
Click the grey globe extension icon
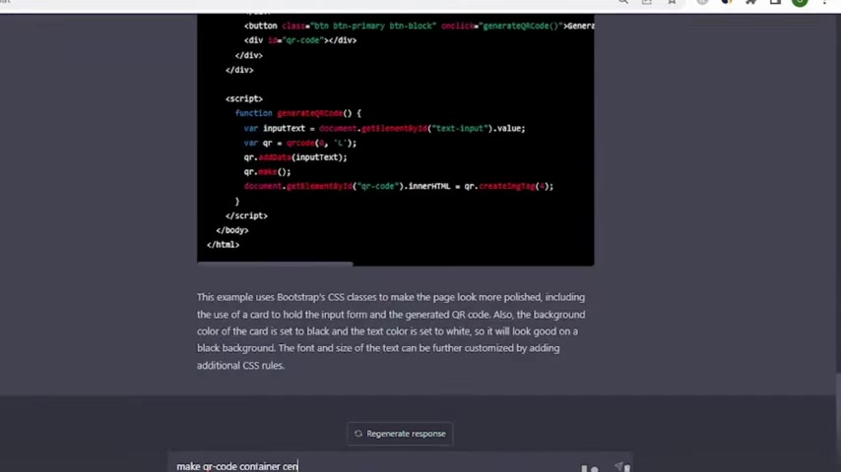pos(702,2)
